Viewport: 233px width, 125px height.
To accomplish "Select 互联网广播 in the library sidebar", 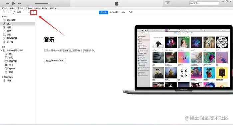I will (17, 38).
